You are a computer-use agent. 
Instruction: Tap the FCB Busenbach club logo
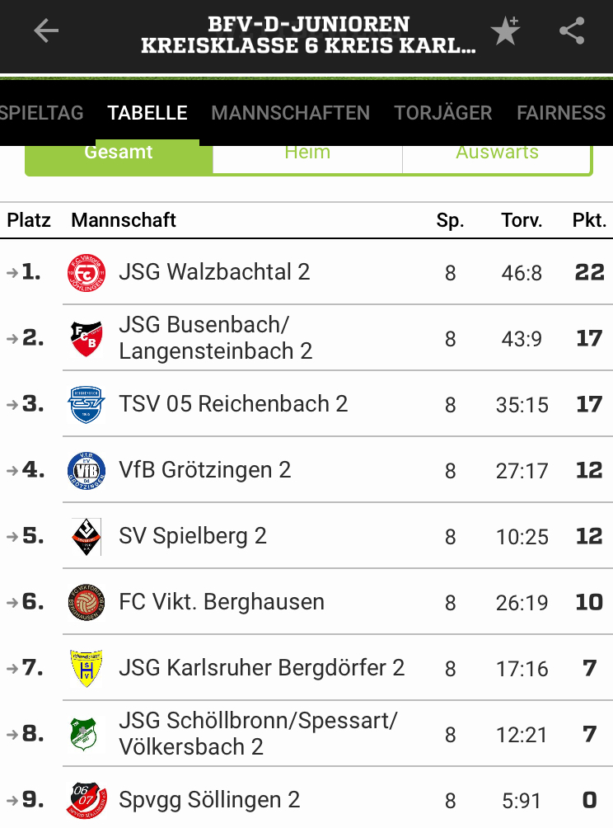pos(87,338)
